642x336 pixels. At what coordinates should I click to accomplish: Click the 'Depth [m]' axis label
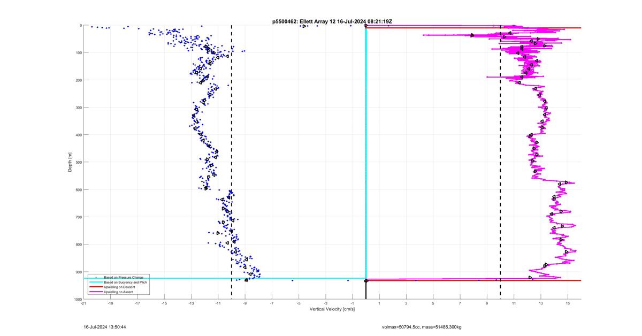[x=70, y=162]
